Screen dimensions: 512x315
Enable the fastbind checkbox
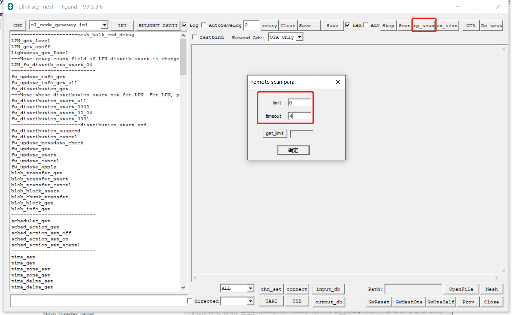pyautogui.click(x=195, y=37)
